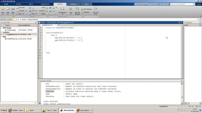The width and height of the screenshot is (202, 113).
Task: Switch to the VIEW tab
Action: click(x=86, y=4)
